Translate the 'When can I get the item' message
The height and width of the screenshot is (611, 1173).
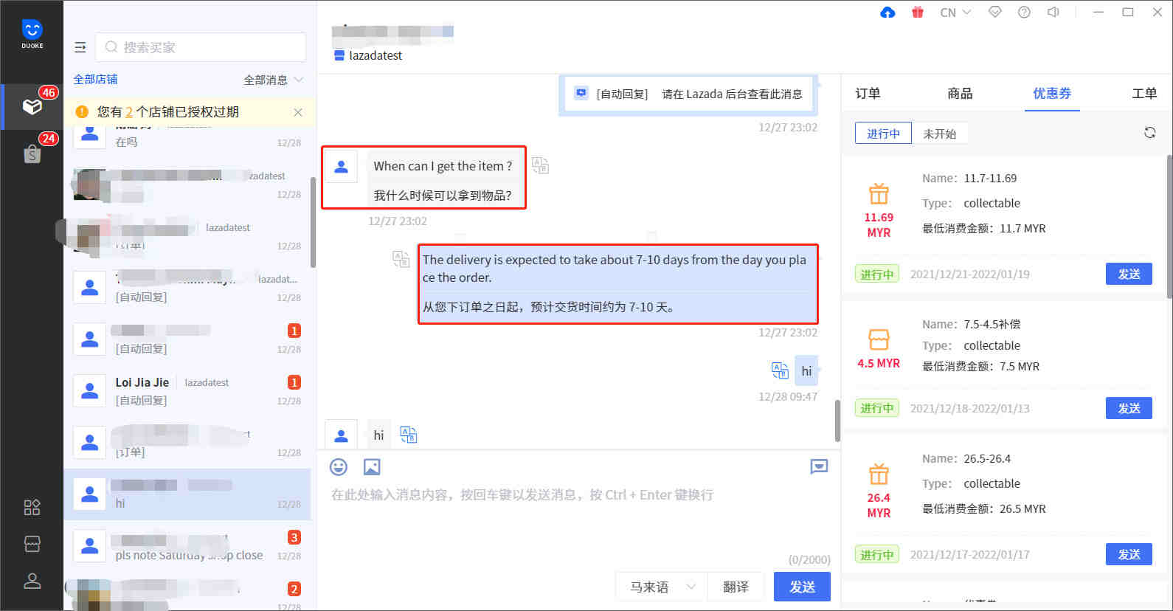tap(540, 165)
